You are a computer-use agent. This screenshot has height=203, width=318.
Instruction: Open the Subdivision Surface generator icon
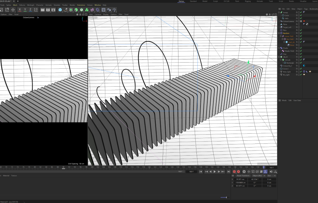(71, 10)
